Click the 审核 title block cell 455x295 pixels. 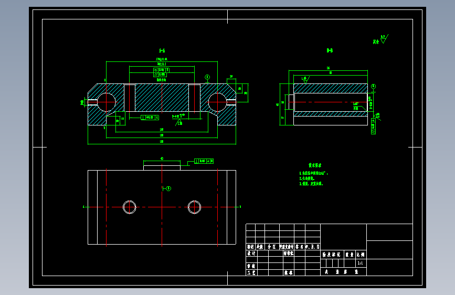click(251, 266)
